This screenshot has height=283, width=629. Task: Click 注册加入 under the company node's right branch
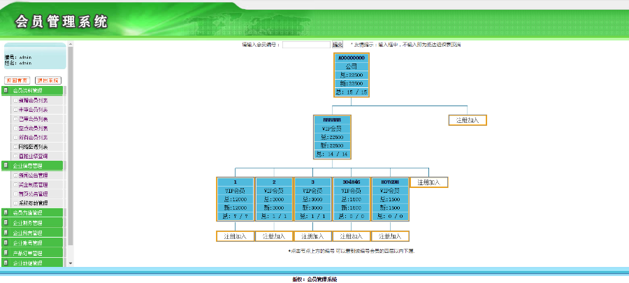pos(468,120)
